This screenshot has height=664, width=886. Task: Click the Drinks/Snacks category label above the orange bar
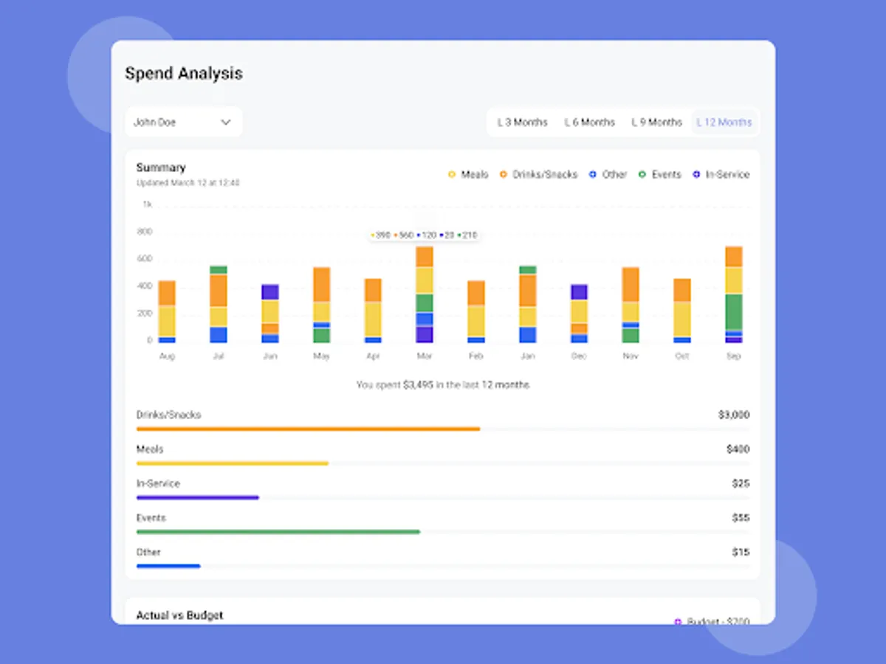pyautogui.click(x=168, y=415)
